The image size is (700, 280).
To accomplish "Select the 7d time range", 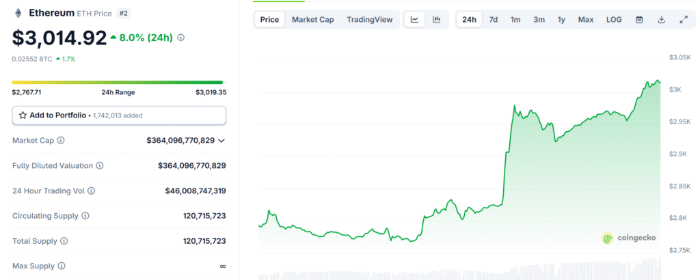I will pos(493,20).
